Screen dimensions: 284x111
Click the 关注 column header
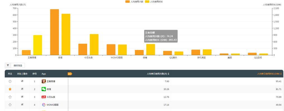tap(10, 74)
